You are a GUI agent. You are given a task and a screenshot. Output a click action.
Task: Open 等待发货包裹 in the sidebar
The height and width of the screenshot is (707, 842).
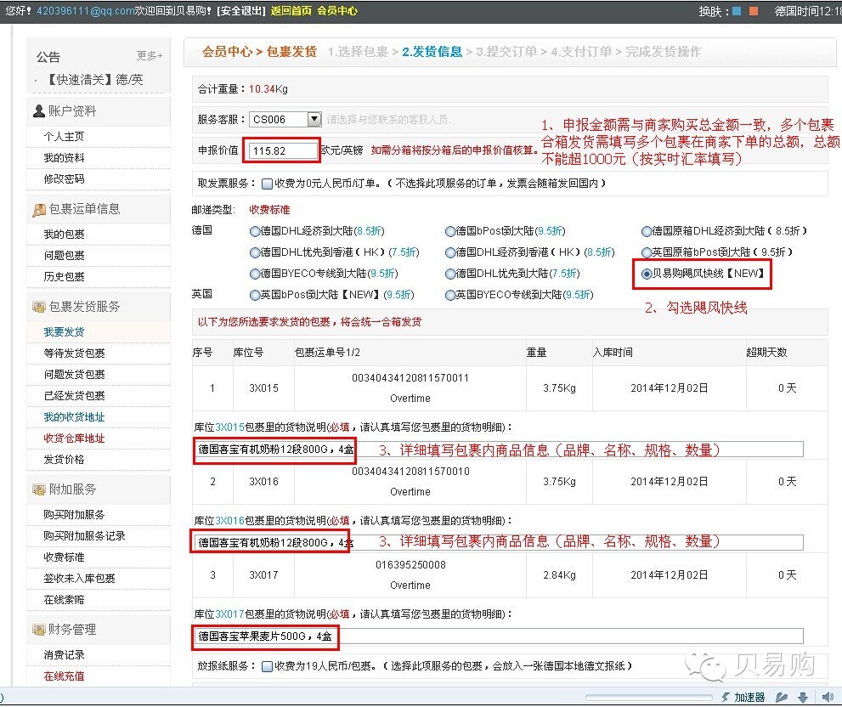click(x=74, y=353)
